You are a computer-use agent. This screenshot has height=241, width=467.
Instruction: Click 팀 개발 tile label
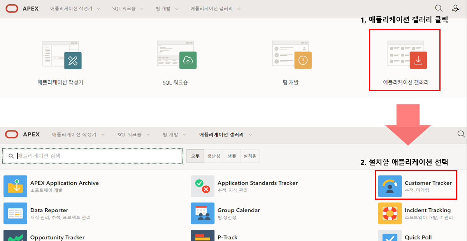(290, 83)
